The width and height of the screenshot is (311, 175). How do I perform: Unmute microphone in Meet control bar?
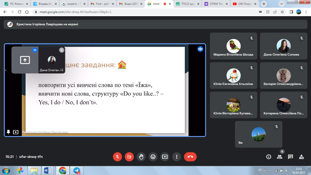117,157
